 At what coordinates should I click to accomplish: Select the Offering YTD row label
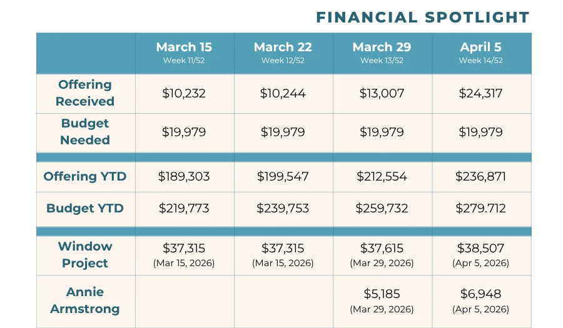point(85,176)
